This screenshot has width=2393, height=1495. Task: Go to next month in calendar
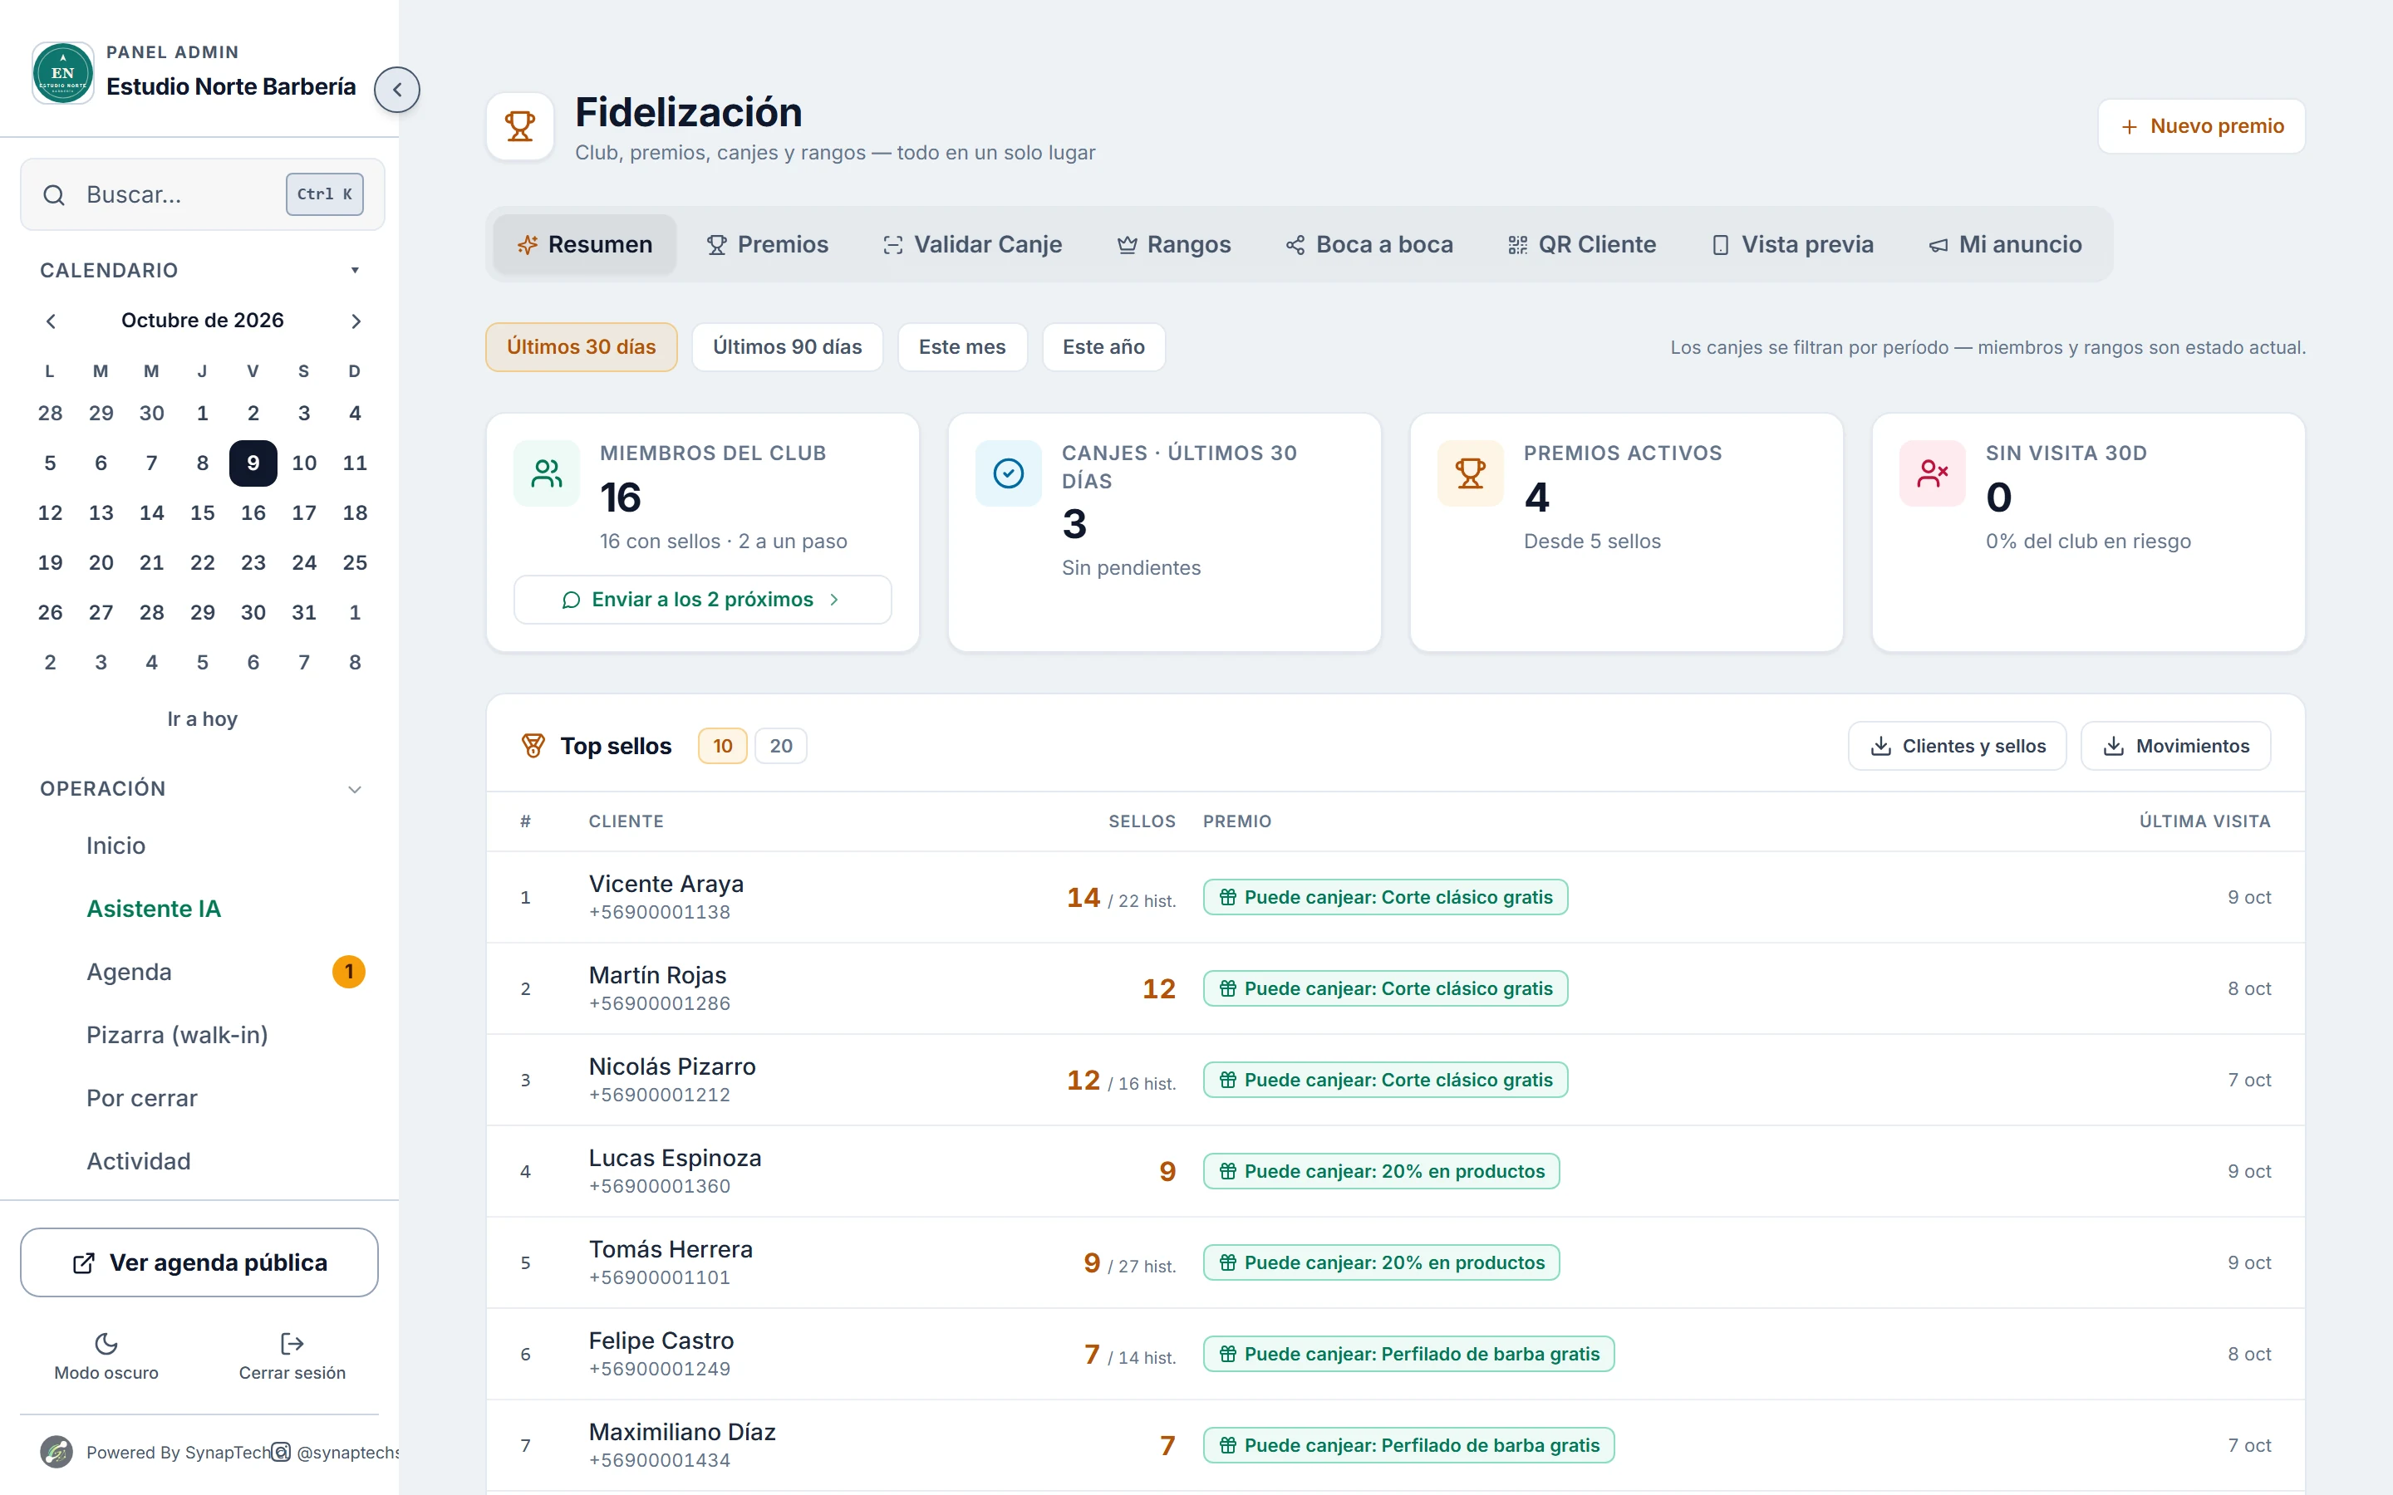coord(356,321)
